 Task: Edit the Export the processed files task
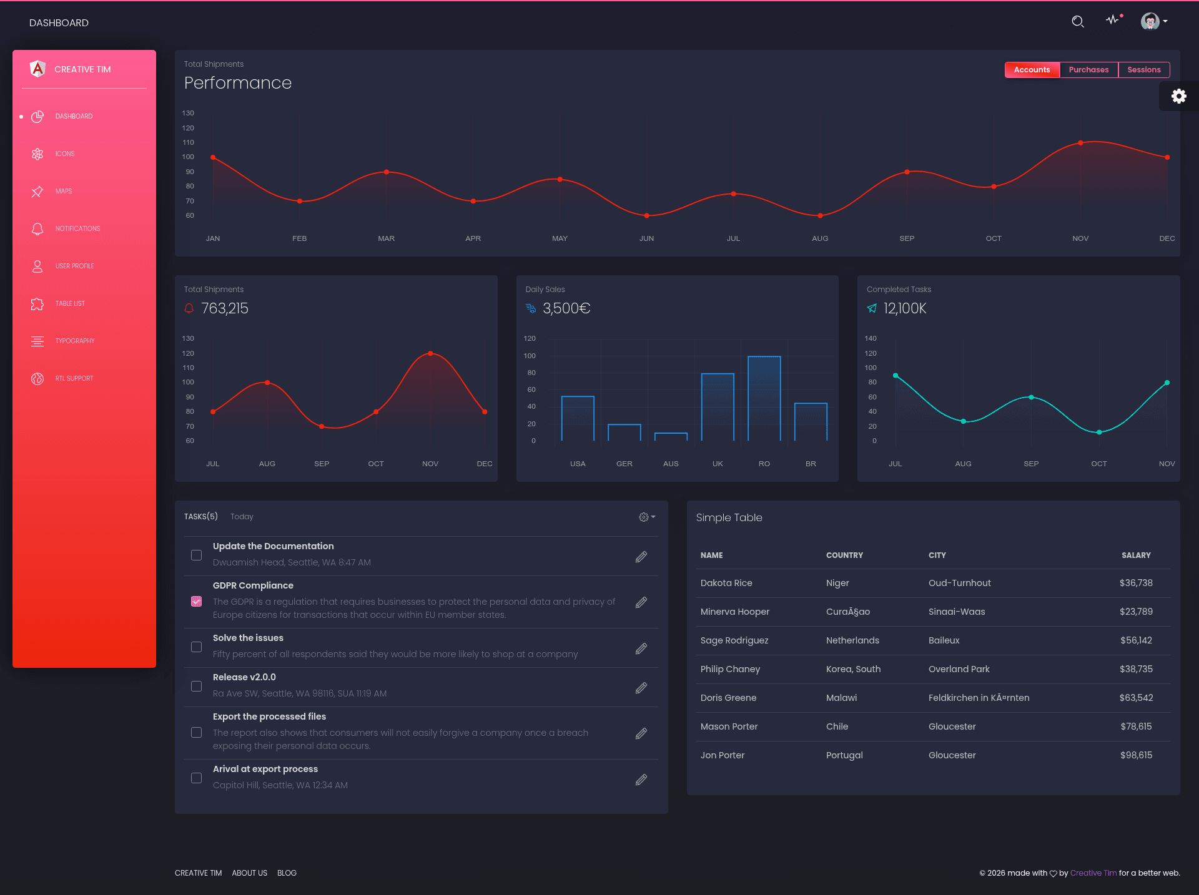coord(641,733)
